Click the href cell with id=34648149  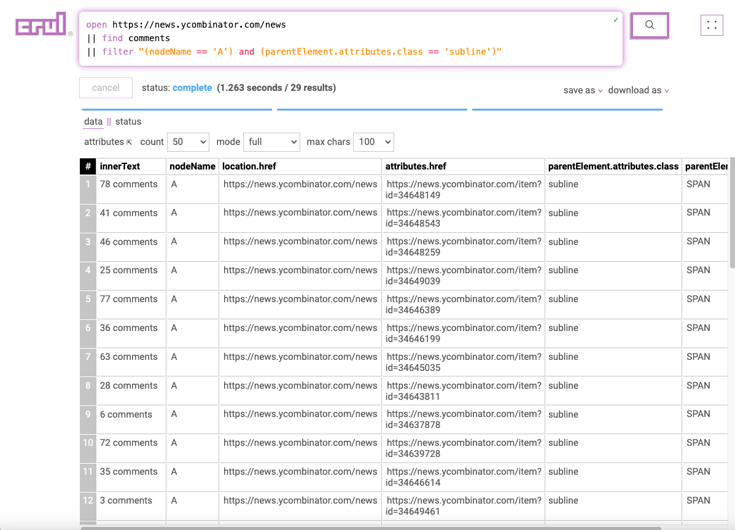point(463,190)
